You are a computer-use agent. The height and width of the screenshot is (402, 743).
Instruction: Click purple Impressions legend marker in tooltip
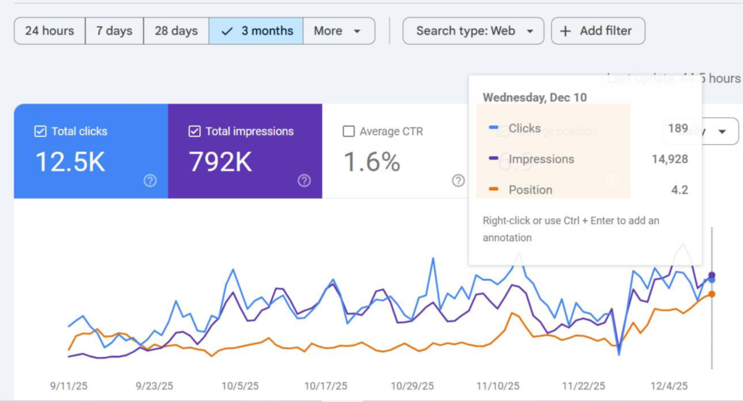coord(493,158)
